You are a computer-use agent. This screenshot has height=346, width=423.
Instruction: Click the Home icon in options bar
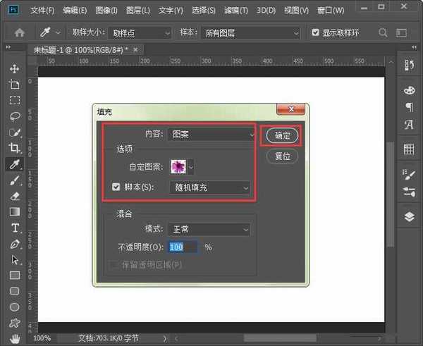pos(20,32)
